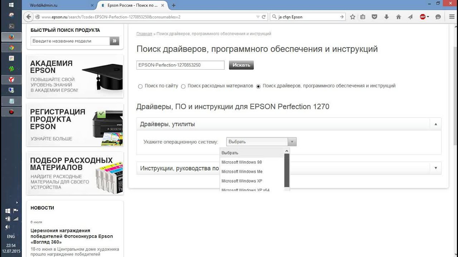Open the Firefox hamburger menu
The image size is (458, 257).
[x=452, y=17]
